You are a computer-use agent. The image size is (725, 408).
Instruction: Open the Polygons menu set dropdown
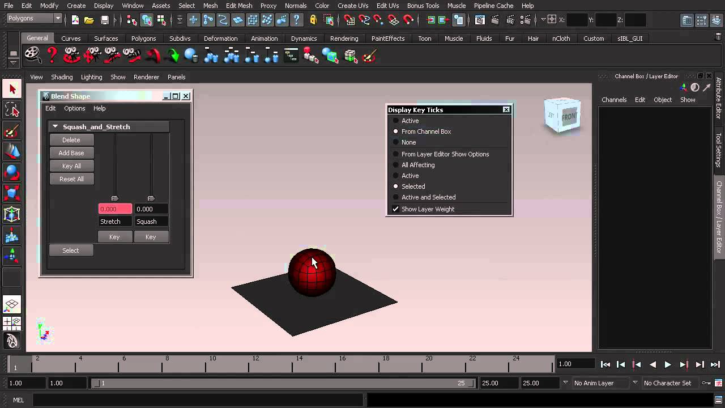click(x=34, y=19)
